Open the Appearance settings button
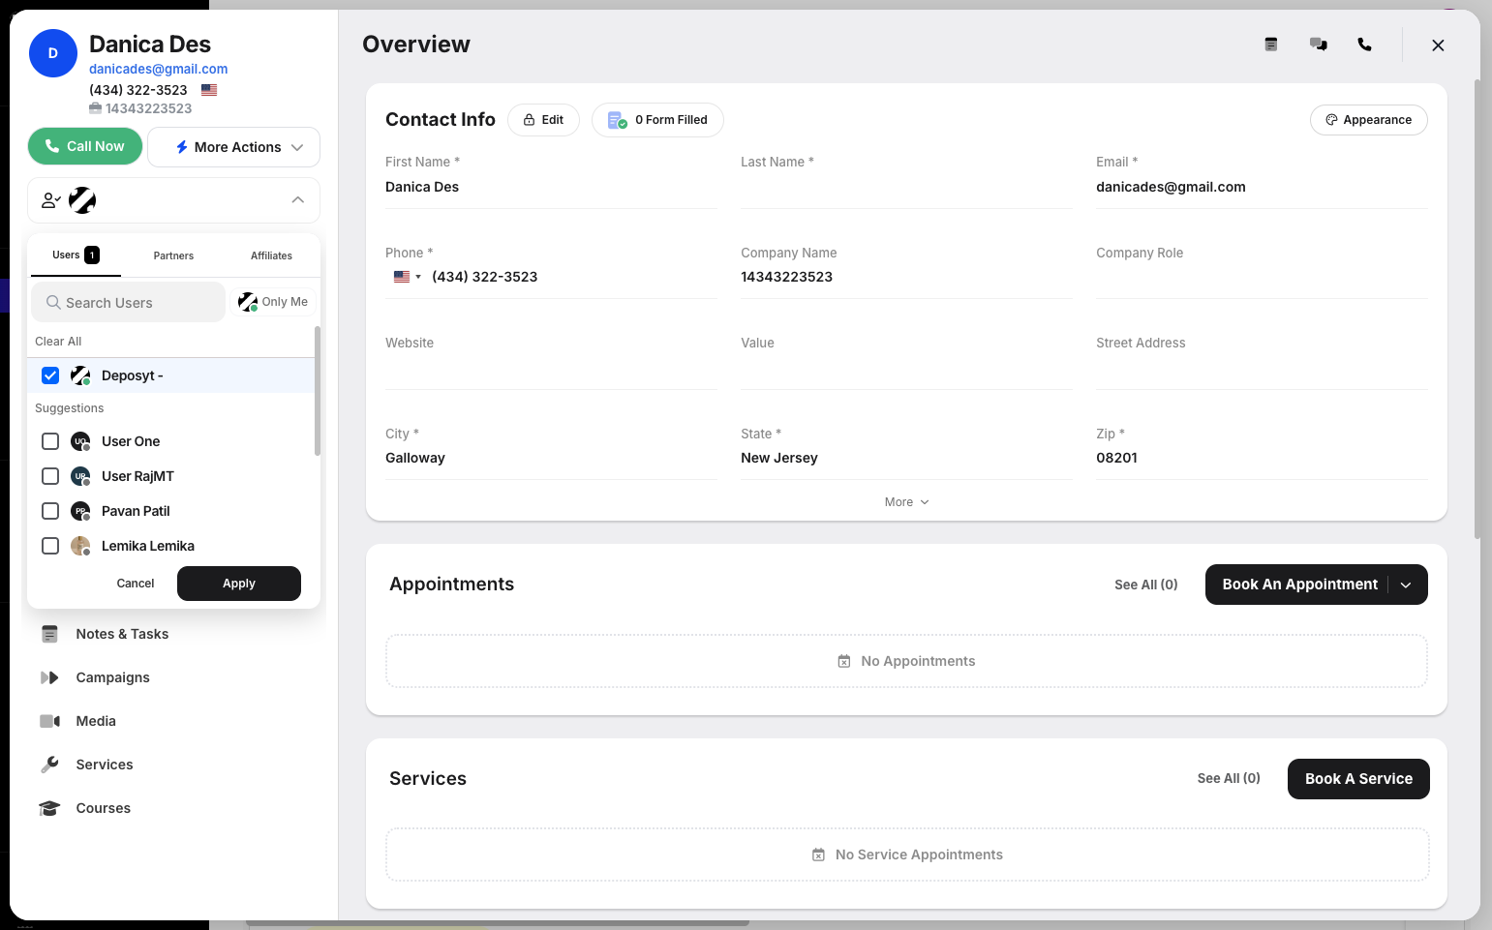 pyautogui.click(x=1368, y=120)
